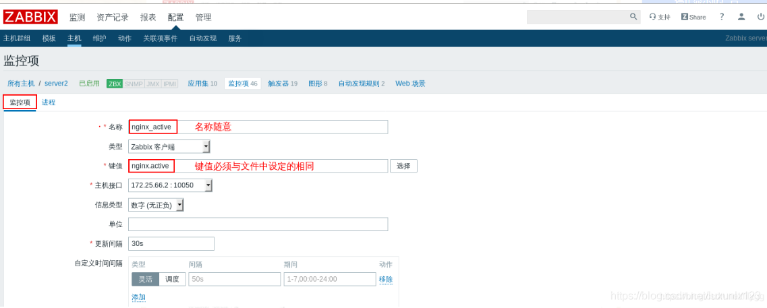Open 自动发现规则 2 link
Screen dimensions: 767x308
click(362, 84)
